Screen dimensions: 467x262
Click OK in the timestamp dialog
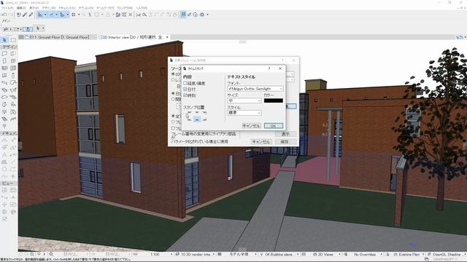coord(274,126)
